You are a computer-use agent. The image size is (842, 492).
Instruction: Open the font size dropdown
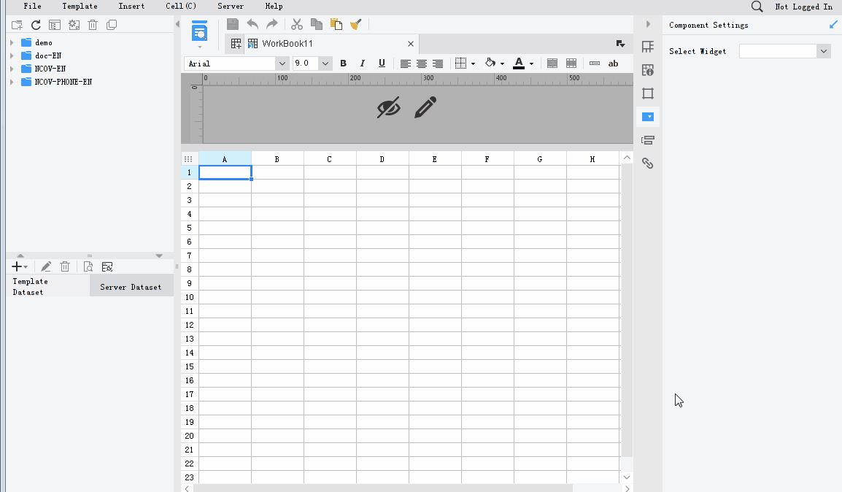point(324,64)
